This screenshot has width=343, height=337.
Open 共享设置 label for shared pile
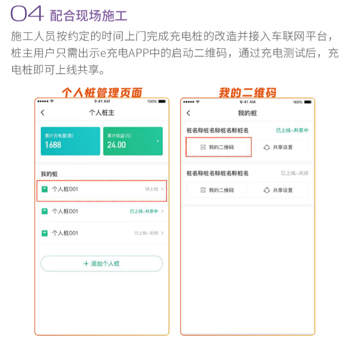coord(282,147)
